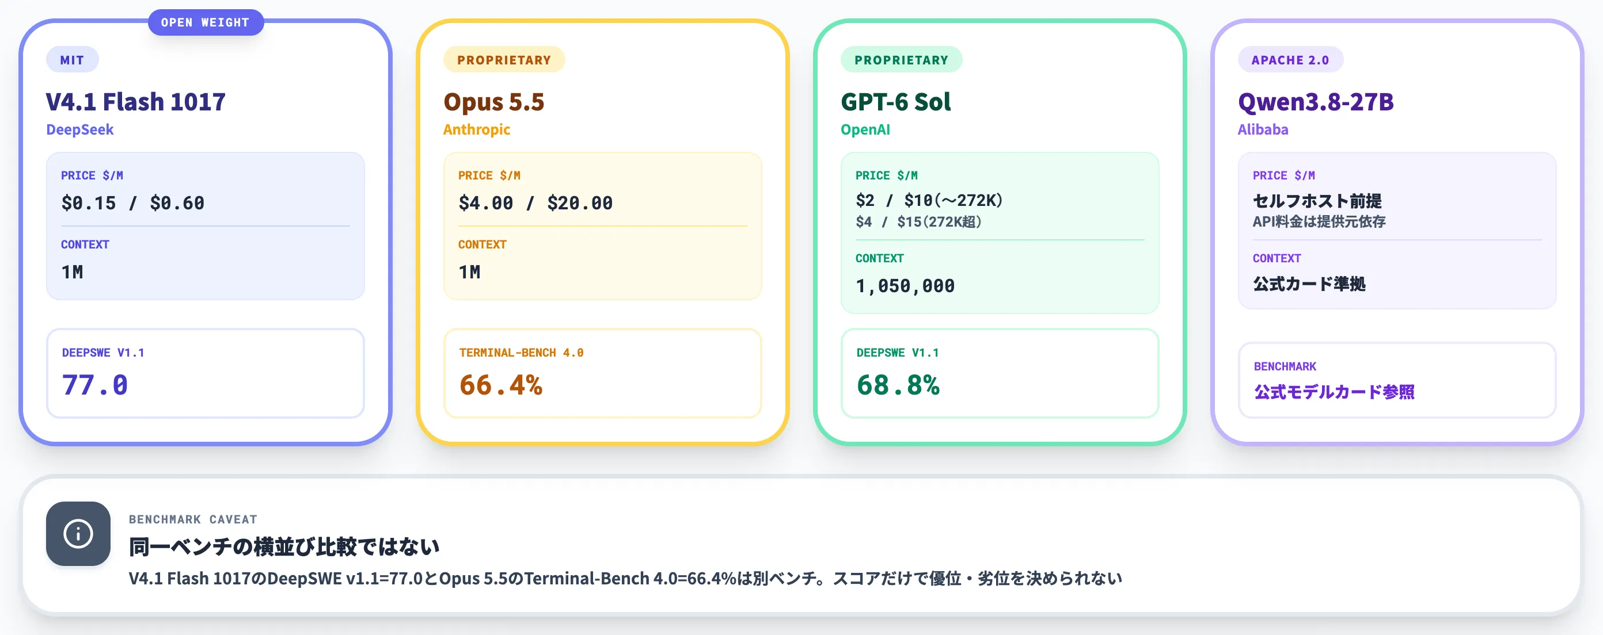
Task: Click the Anthropic vendor name
Action: [477, 129]
